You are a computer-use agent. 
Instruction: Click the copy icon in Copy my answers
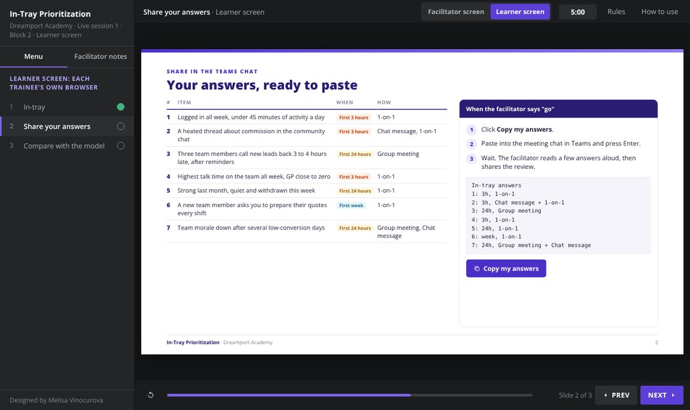pos(477,269)
